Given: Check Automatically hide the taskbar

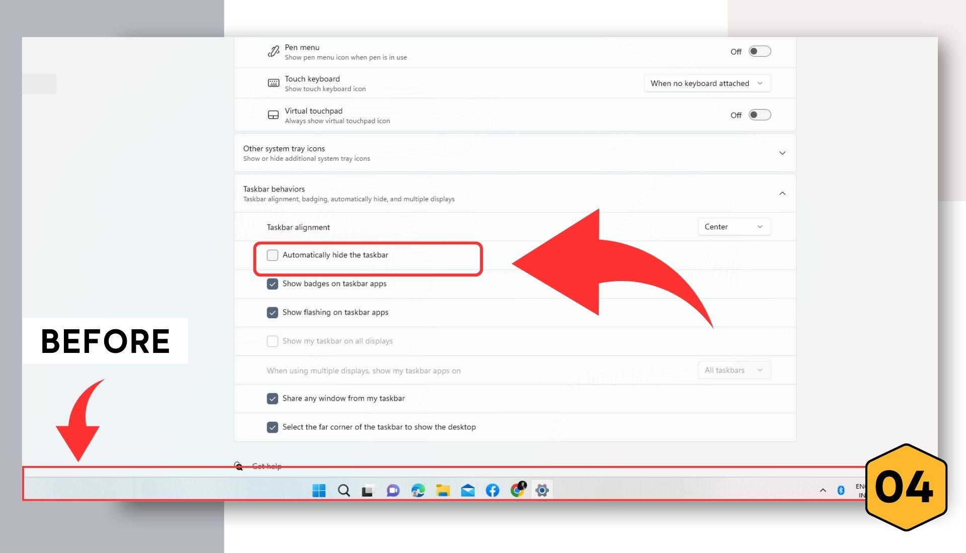Looking at the screenshot, I should coord(273,255).
